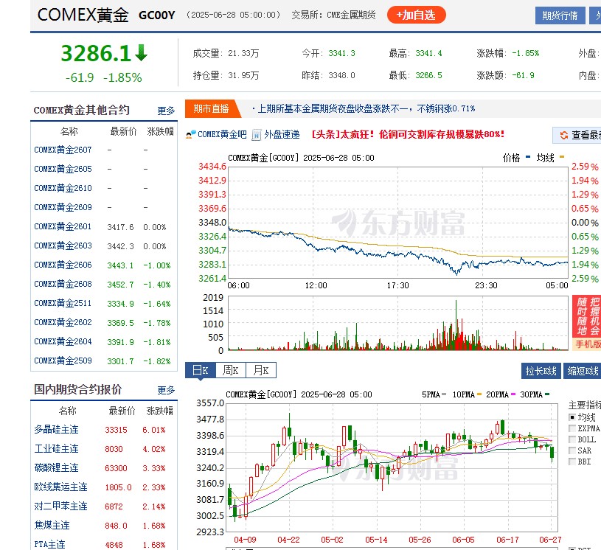Click the COMEX黄金吧 chat icon
This screenshot has width=601, height=550.
pos(191,134)
